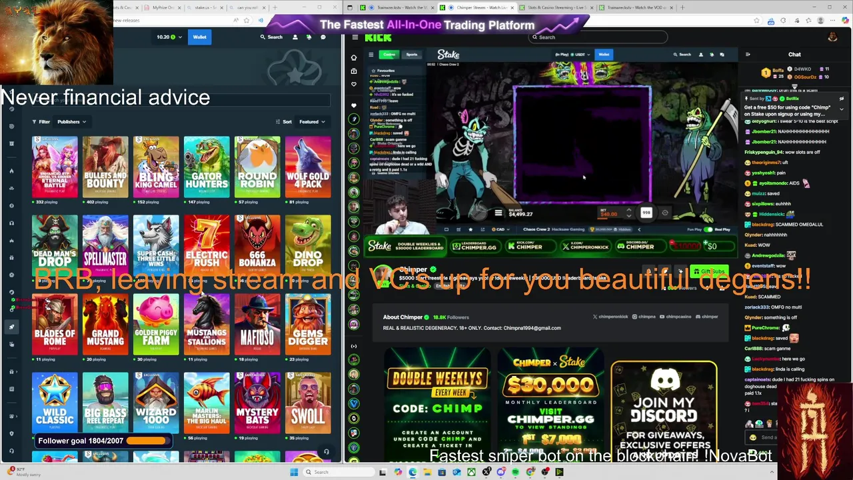Screen dimensions: 853x480
Task: Open the Kick user avatar menu
Action: point(832,37)
